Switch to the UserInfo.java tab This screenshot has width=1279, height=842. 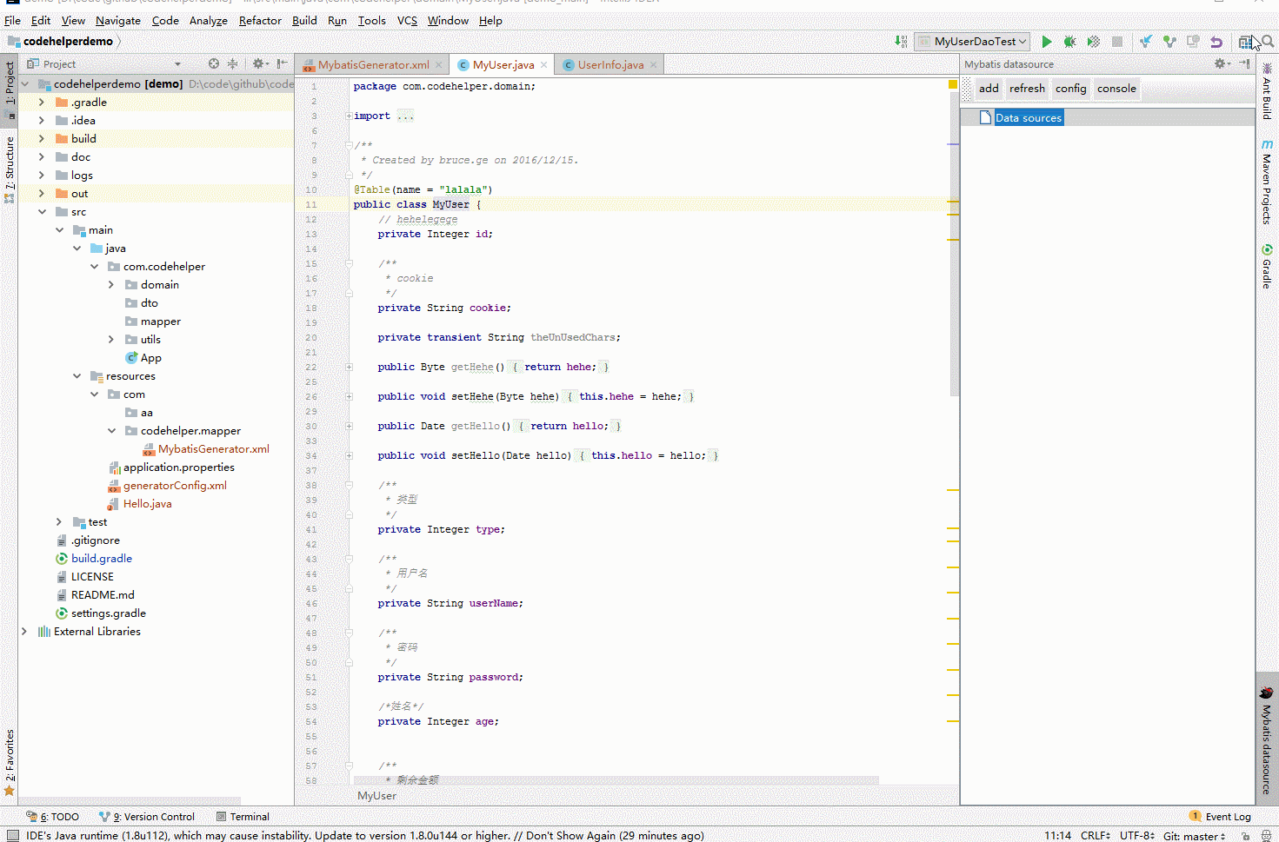610,64
